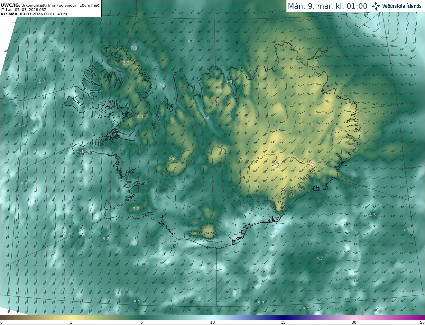This screenshot has width=425, height=325.
Task: Click the 30 tick on the color scale
Action: pos(354,322)
